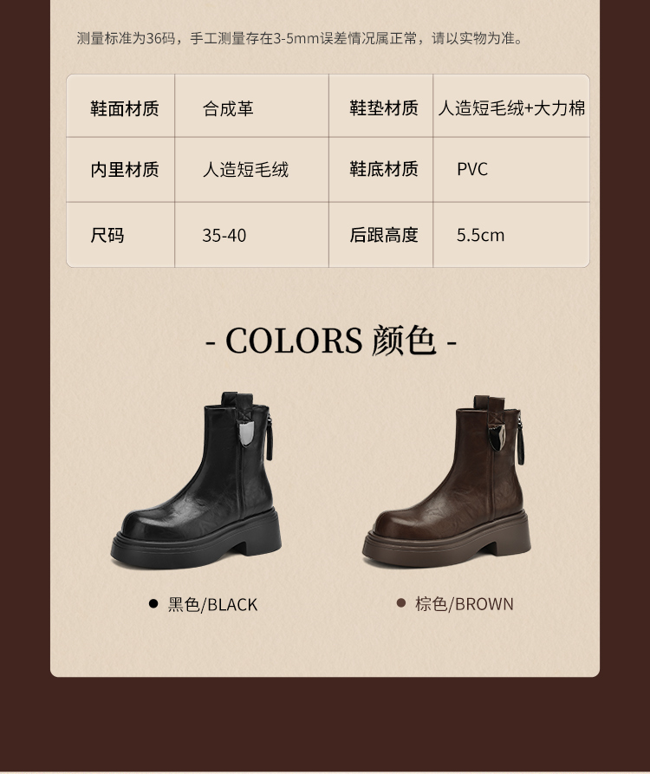Click the 5.5cm heel height value

pos(480,236)
